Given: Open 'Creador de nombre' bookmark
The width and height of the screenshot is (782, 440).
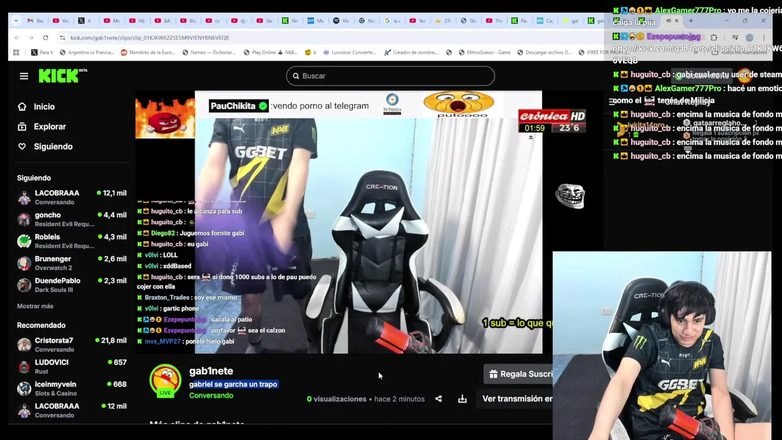Looking at the screenshot, I should point(411,53).
